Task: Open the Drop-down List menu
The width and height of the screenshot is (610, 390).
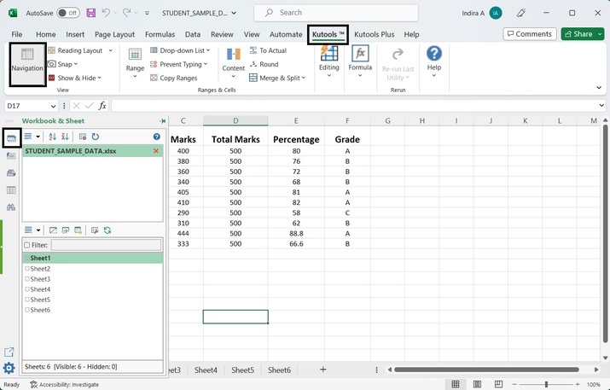Action: click(181, 50)
